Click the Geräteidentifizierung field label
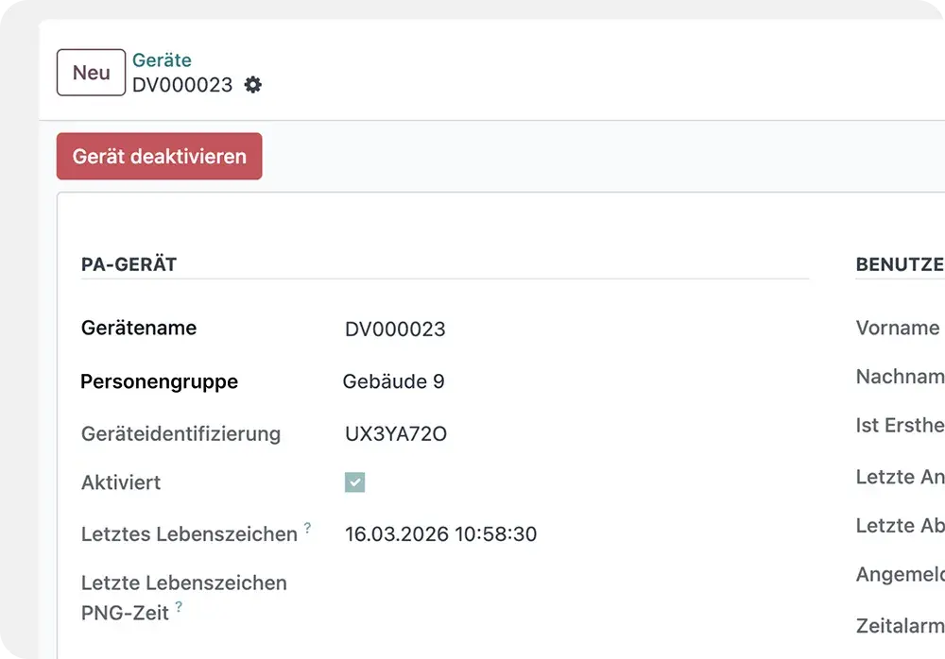 [x=180, y=434]
